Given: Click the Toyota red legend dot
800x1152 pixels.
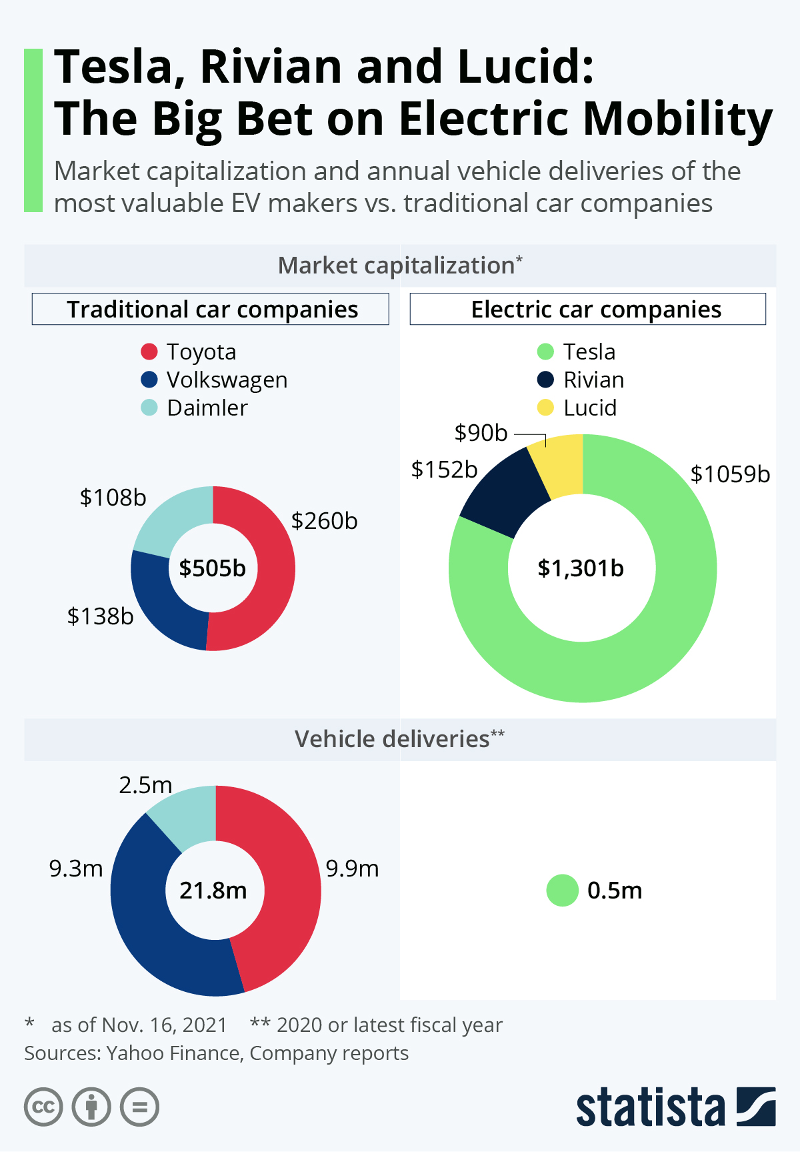Looking at the screenshot, I should point(149,352).
